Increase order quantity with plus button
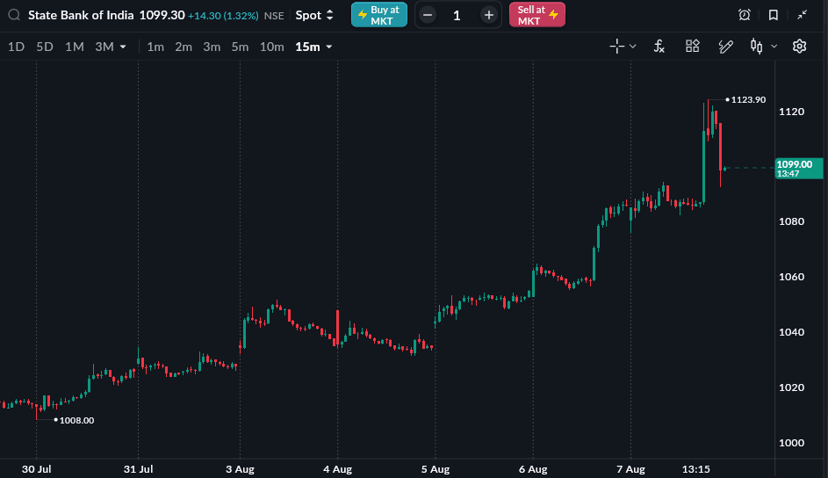This screenshot has width=828, height=478. pyautogui.click(x=489, y=15)
